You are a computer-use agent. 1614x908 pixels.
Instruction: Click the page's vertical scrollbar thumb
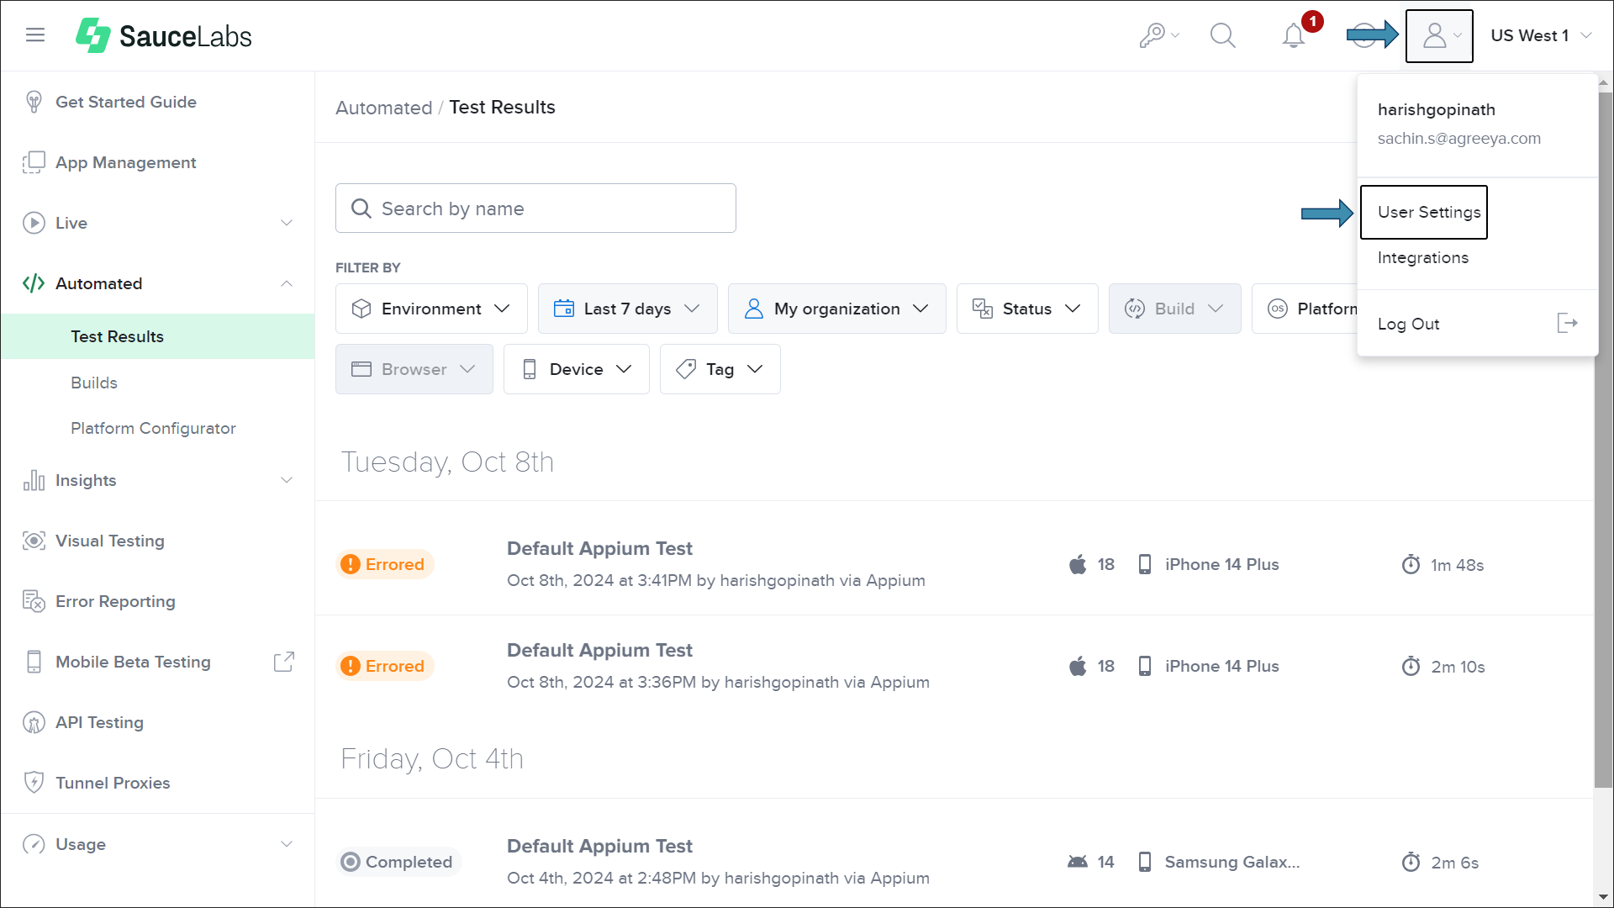pos(1603,440)
